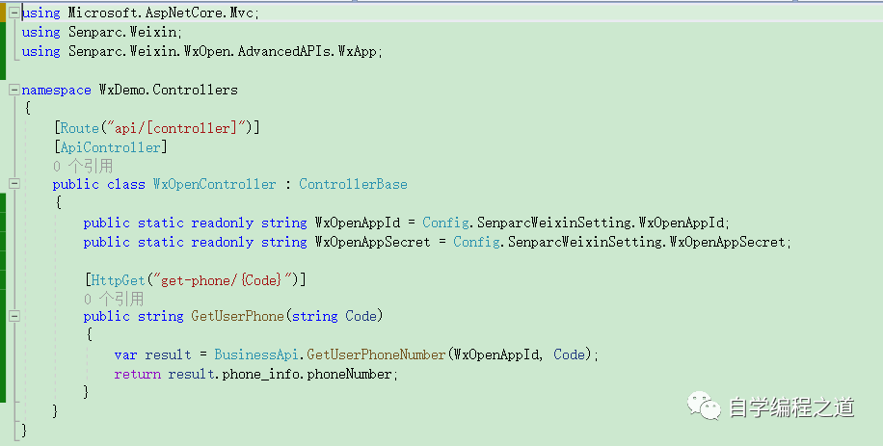
Task: Click the WxOpenController class name
Action: click(x=215, y=185)
